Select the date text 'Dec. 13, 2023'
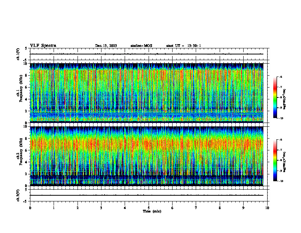Viewport: 301px width, 233px height. click(106, 46)
